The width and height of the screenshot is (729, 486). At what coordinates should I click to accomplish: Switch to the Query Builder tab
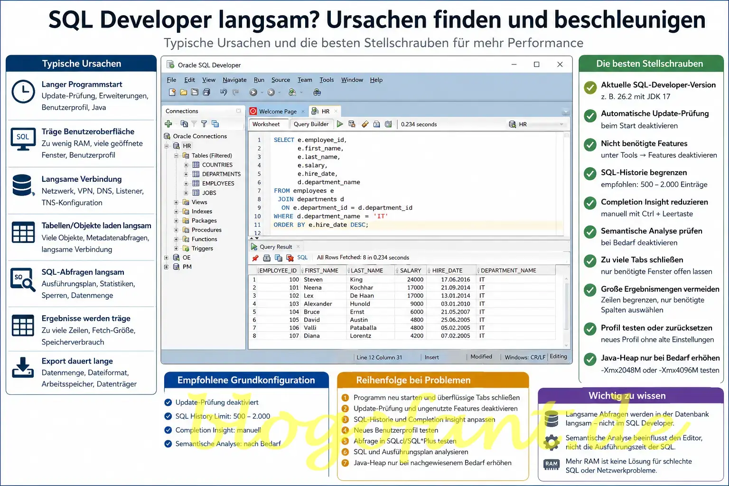pyautogui.click(x=311, y=124)
